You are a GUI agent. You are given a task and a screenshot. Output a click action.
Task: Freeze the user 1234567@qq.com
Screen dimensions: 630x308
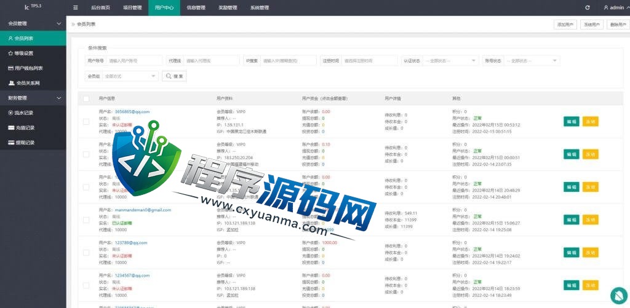point(590,285)
